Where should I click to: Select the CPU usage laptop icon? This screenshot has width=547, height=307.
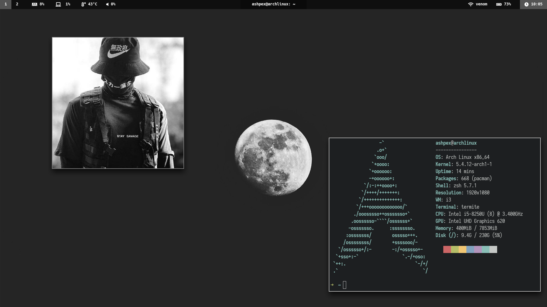pyautogui.click(x=59, y=4)
